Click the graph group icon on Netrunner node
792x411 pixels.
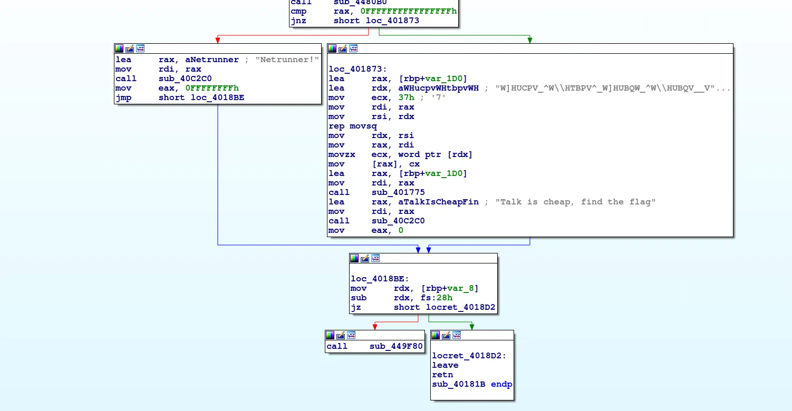tap(140, 48)
